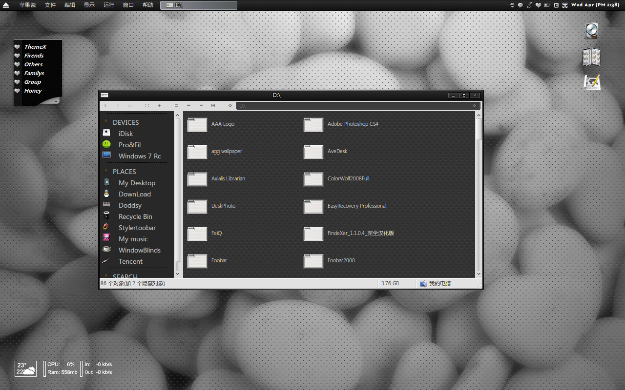This screenshot has height=390, width=625.
Task: Open Others in the desktop list widget
Action: pyautogui.click(x=33, y=64)
